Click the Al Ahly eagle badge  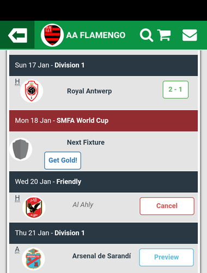tap(34, 207)
